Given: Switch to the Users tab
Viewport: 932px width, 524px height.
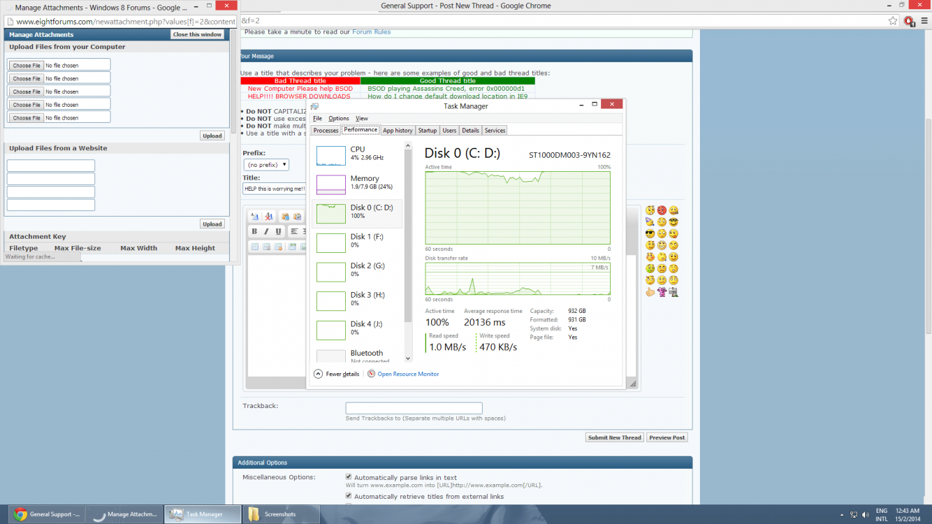Looking at the screenshot, I should point(449,131).
